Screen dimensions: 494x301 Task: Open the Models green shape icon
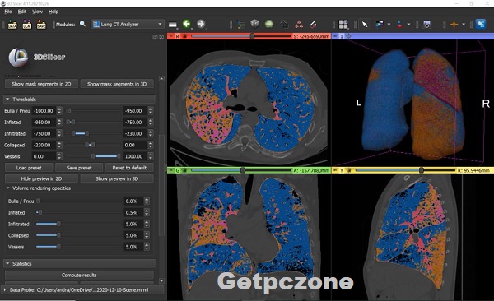click(269, 24)
